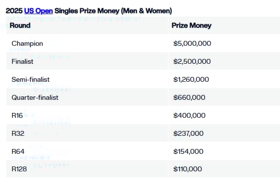Select the Finalist row label
This screenshot has height=184, width=280.
22,61
